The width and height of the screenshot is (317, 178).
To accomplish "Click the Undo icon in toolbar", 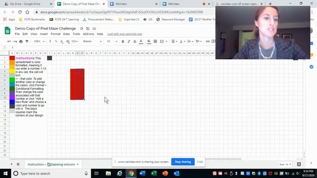I will click(x=9, y=42).
